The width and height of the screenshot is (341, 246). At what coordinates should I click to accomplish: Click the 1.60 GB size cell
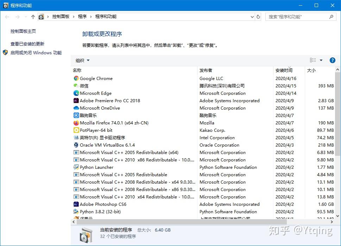click(326, 204)
